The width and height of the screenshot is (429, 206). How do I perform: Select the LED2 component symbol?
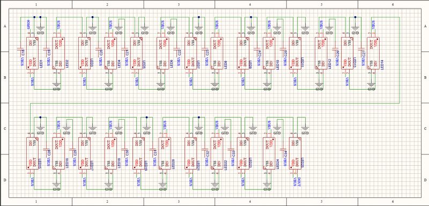(x=58, y=53)
